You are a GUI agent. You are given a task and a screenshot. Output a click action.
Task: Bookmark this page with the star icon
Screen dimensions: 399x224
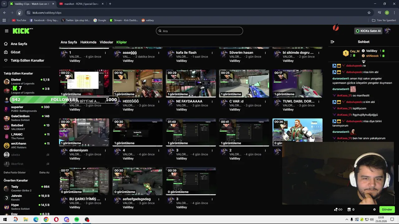point(369,13)
